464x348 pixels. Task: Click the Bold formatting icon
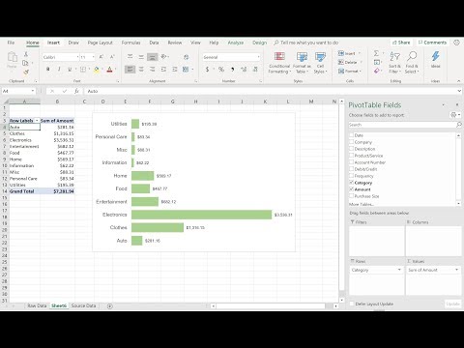(x=48, y=70)
